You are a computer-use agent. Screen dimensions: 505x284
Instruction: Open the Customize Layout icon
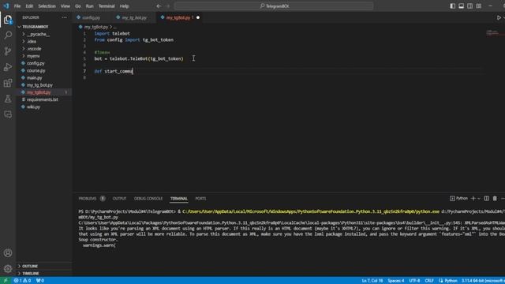point(479,6)
